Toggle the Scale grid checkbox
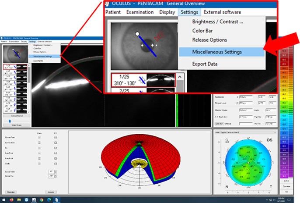Image resolution: width=300 pixels, height=203 pixels. [x=56, y=164]
